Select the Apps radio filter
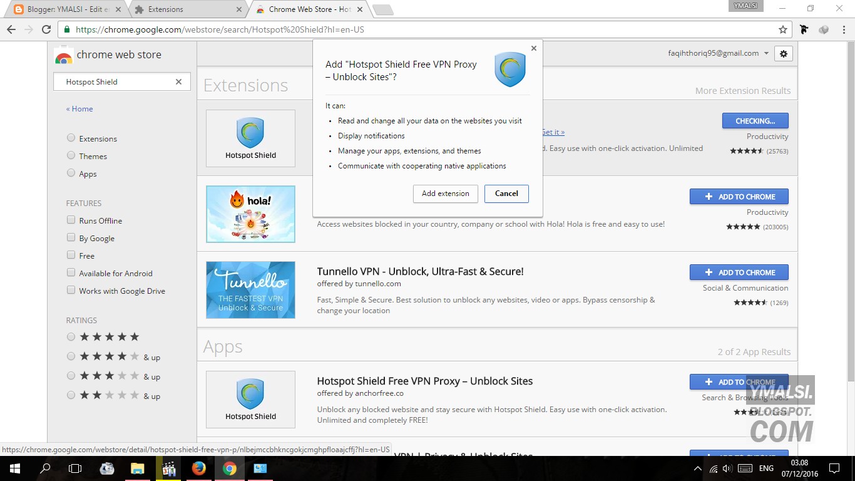Viewport: 855px width, 481px height. pyautogui.click(x=71, y=173)
